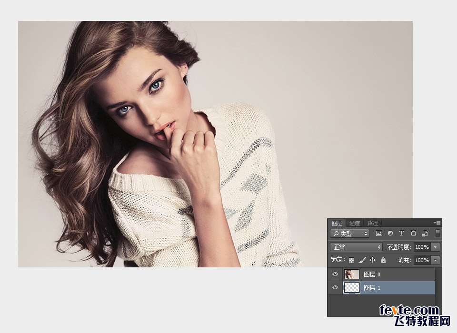457x333 pixels.
Task: Click the lock all padlock icon
Action: tap(383, 260)
